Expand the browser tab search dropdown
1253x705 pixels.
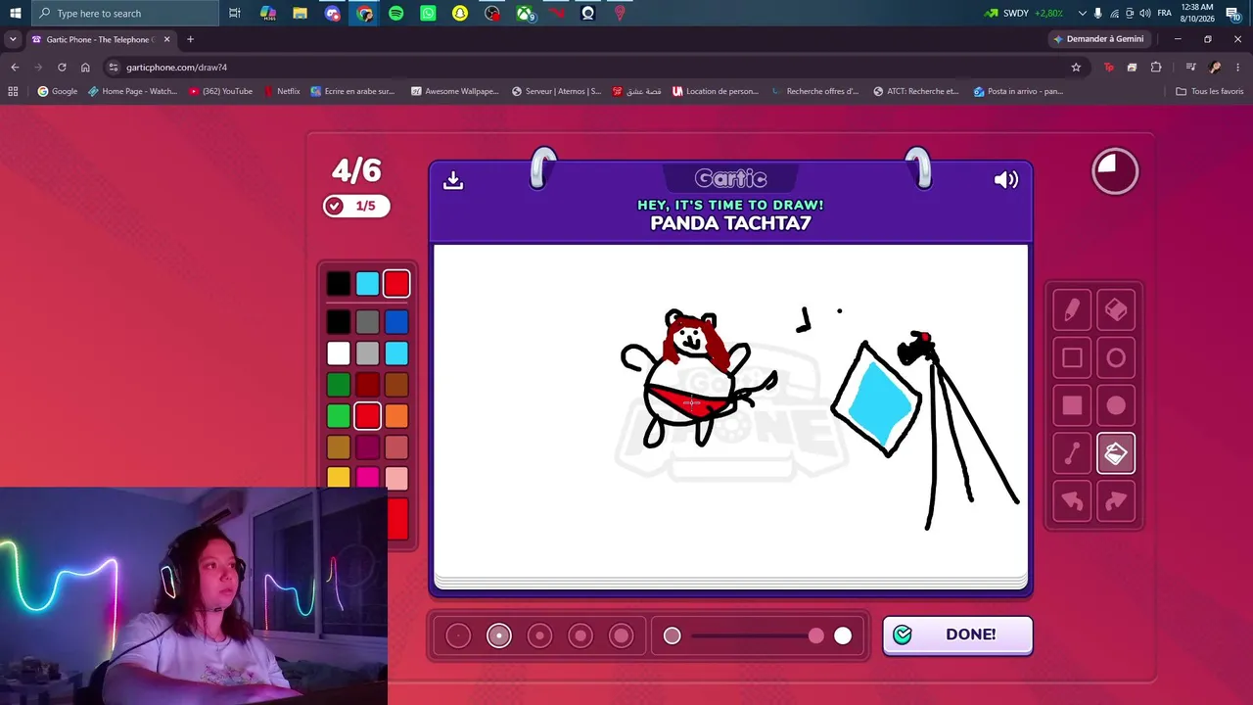pos(13,39)
